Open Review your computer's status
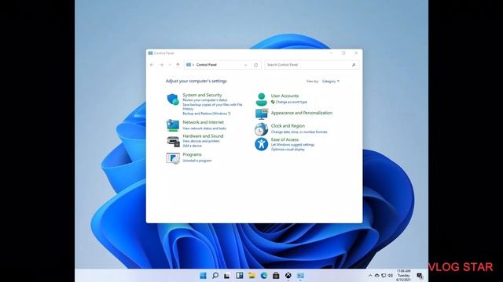The image size is (503, 282). click(205, 100)
